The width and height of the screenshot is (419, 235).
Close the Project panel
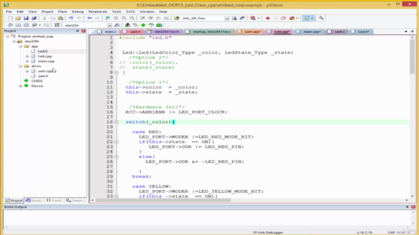tap(84, 31)
